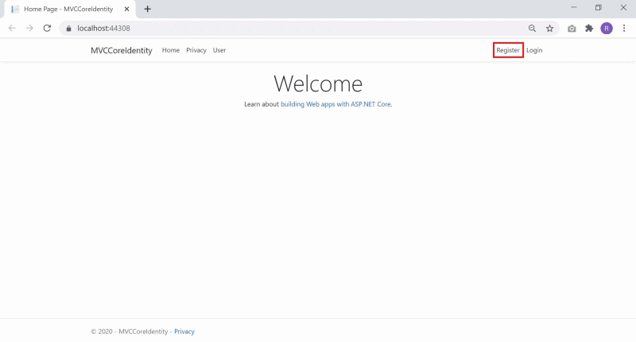Go back to the previous page
Screen dimensions: 636x342
12,28
